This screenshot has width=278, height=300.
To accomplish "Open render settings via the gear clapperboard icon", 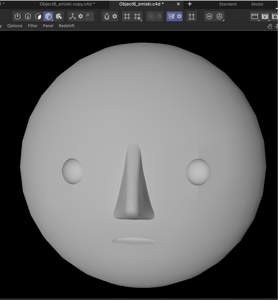I will [x=275, y=16].
